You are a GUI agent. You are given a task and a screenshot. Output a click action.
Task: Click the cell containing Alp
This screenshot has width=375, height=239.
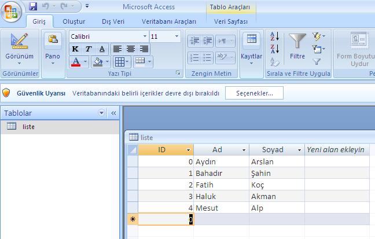(277, 208)
